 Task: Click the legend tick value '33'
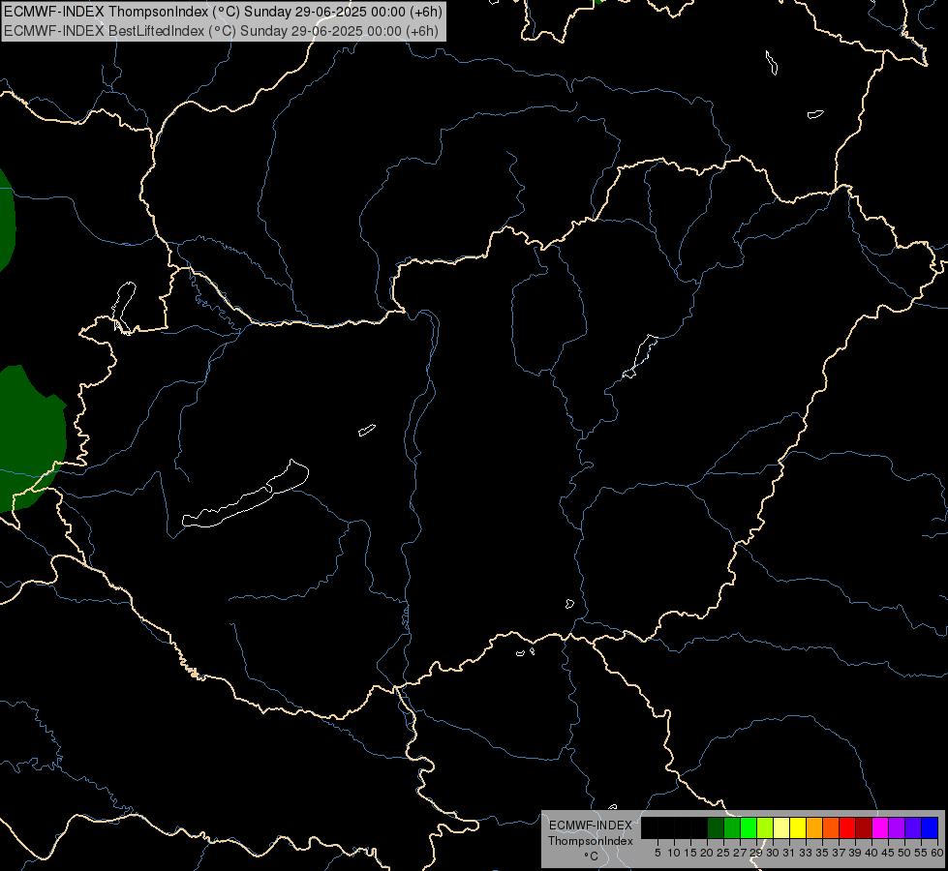click(806, 853)
